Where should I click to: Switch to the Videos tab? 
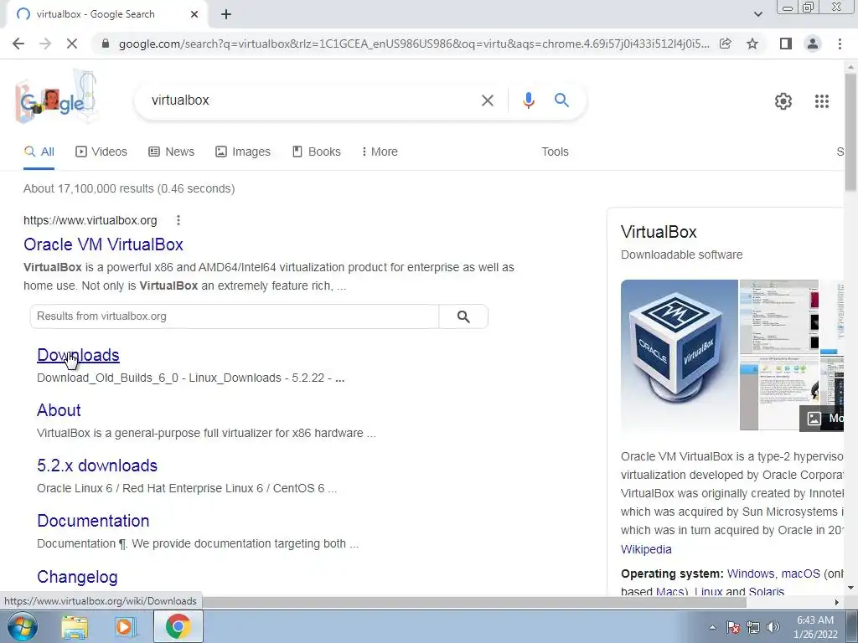click(101, 152)
